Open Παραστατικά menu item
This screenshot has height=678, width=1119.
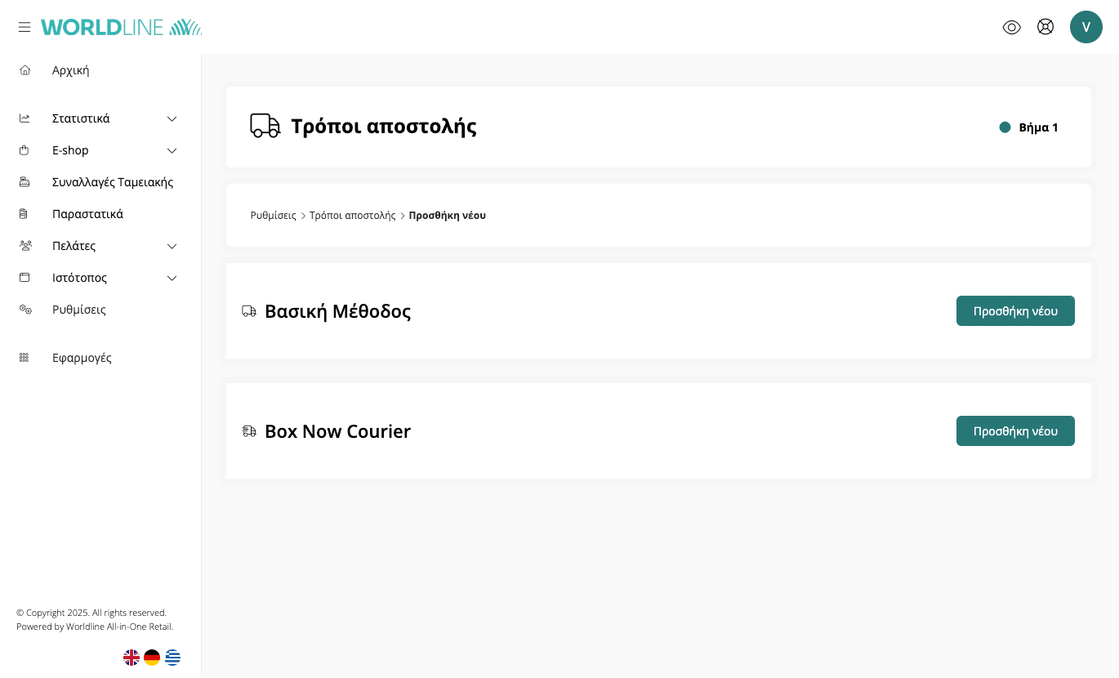(87, 214)
